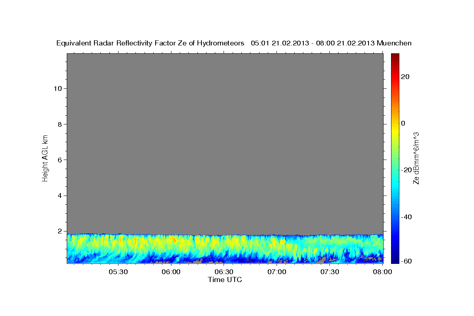Click the plot title 'Equivalent Radar Reflectivity Factor Ze of Hydrometeors'
Screen dimensions: 474x316
click(150, 43)
